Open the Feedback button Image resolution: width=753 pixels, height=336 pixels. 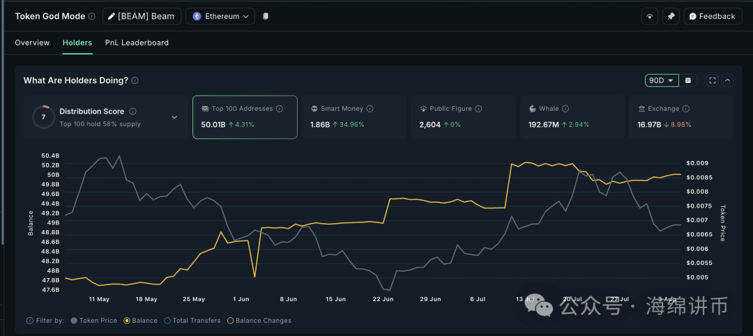coord(713,16)
